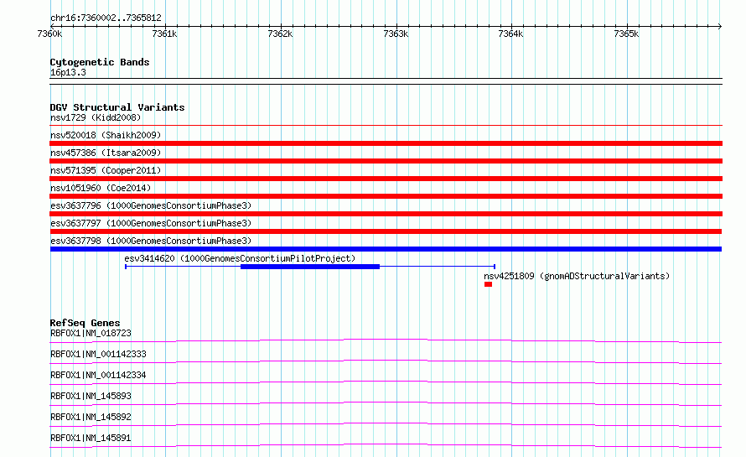Click the red bar under nsv1051960

click(386, 196)
